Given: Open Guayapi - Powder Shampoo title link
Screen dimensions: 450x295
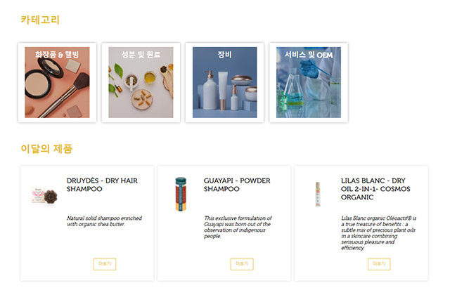Looking at the screenshot, I should click(237, 185).
